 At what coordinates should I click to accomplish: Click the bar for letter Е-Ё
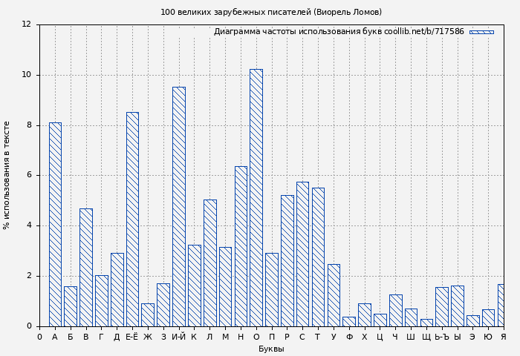pyautogui.click(x=132, y=219)
